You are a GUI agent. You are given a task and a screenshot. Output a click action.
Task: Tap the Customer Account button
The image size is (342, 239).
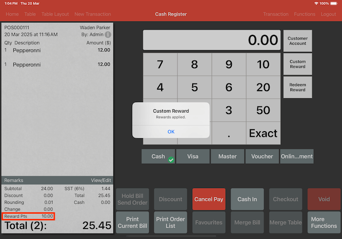coord(298,41)
